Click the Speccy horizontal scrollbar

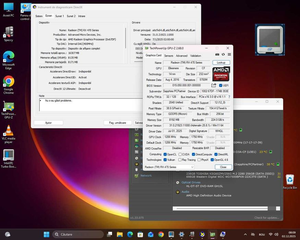[226, 208]
